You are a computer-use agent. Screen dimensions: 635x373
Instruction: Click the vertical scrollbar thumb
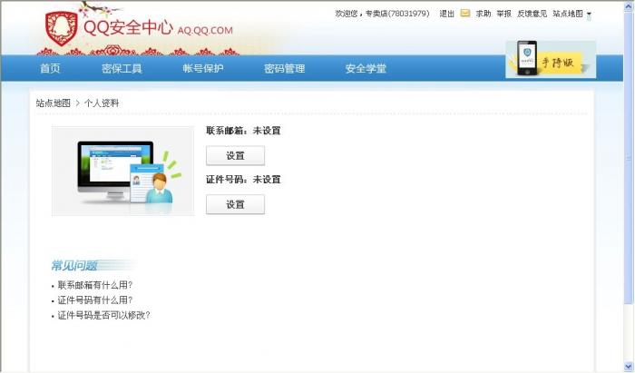(629, 158)
